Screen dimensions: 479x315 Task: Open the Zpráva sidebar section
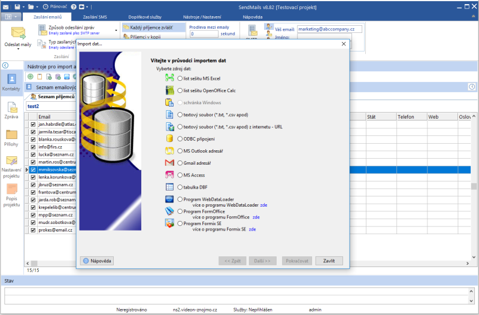click(11, 112)
